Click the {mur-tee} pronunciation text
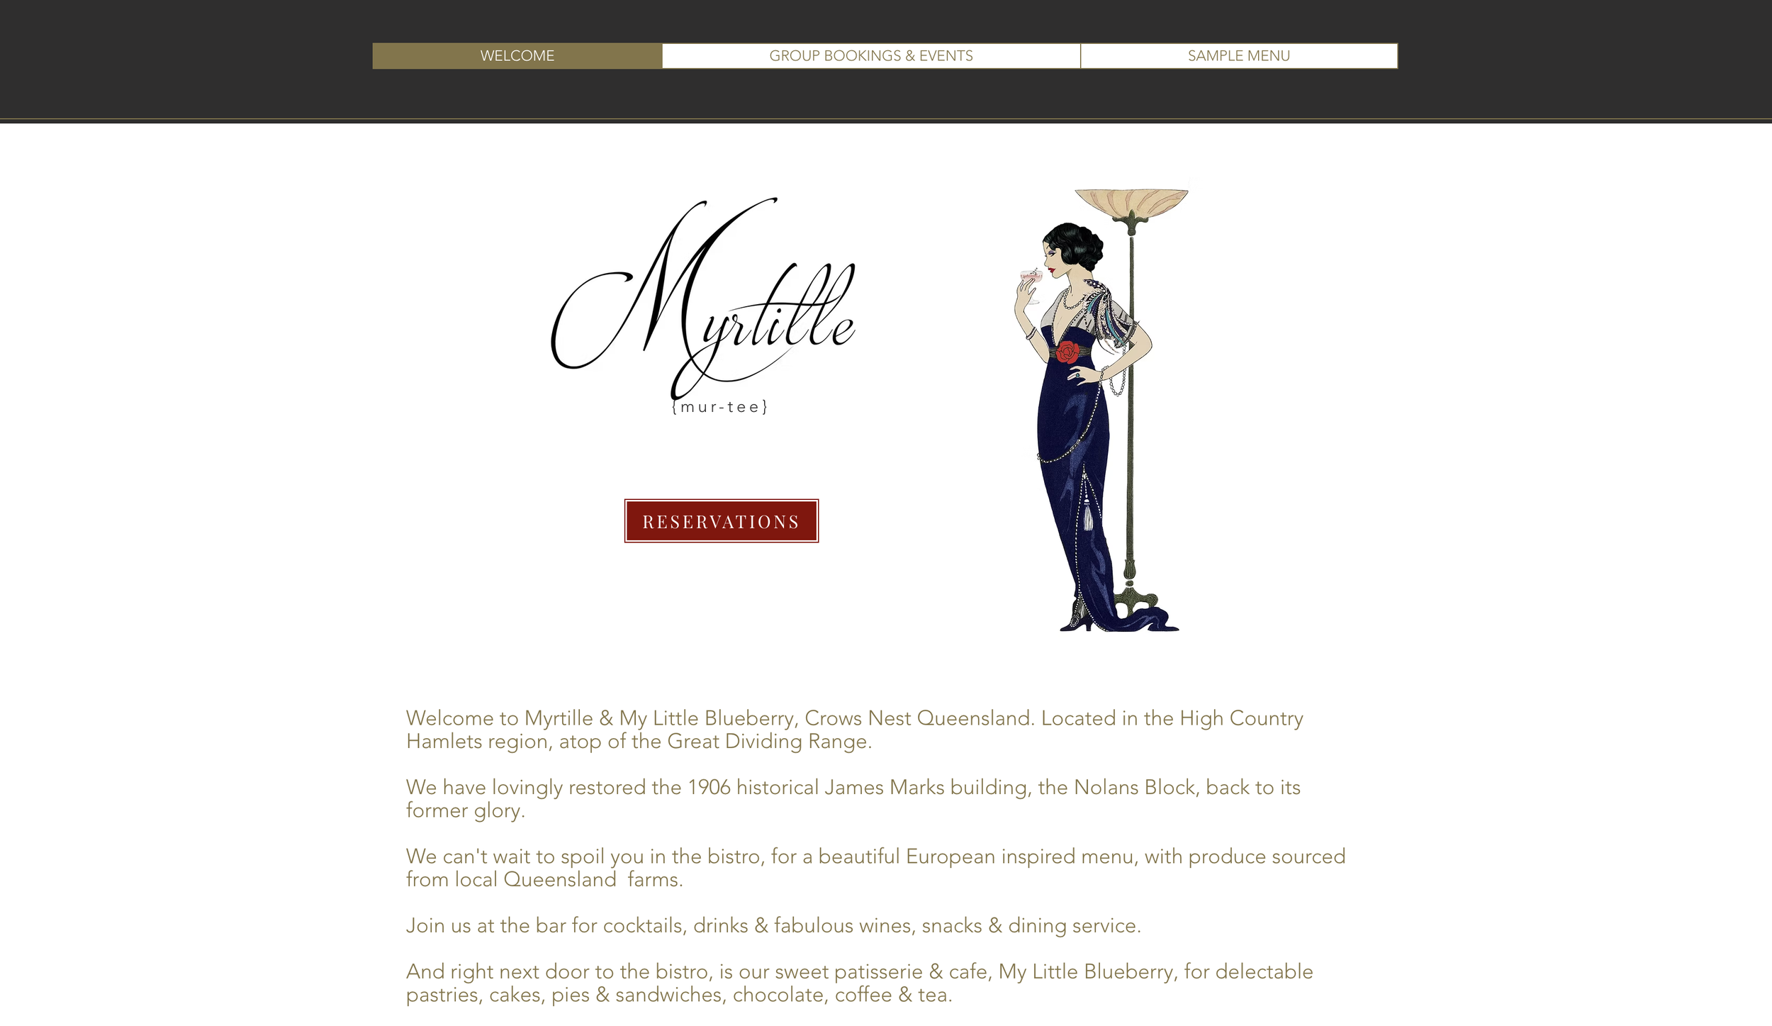 tap(720, 407)
